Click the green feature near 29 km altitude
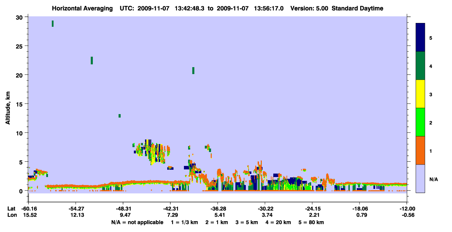Viewport: 452px width, 232px height. click(x=53, y=24)
